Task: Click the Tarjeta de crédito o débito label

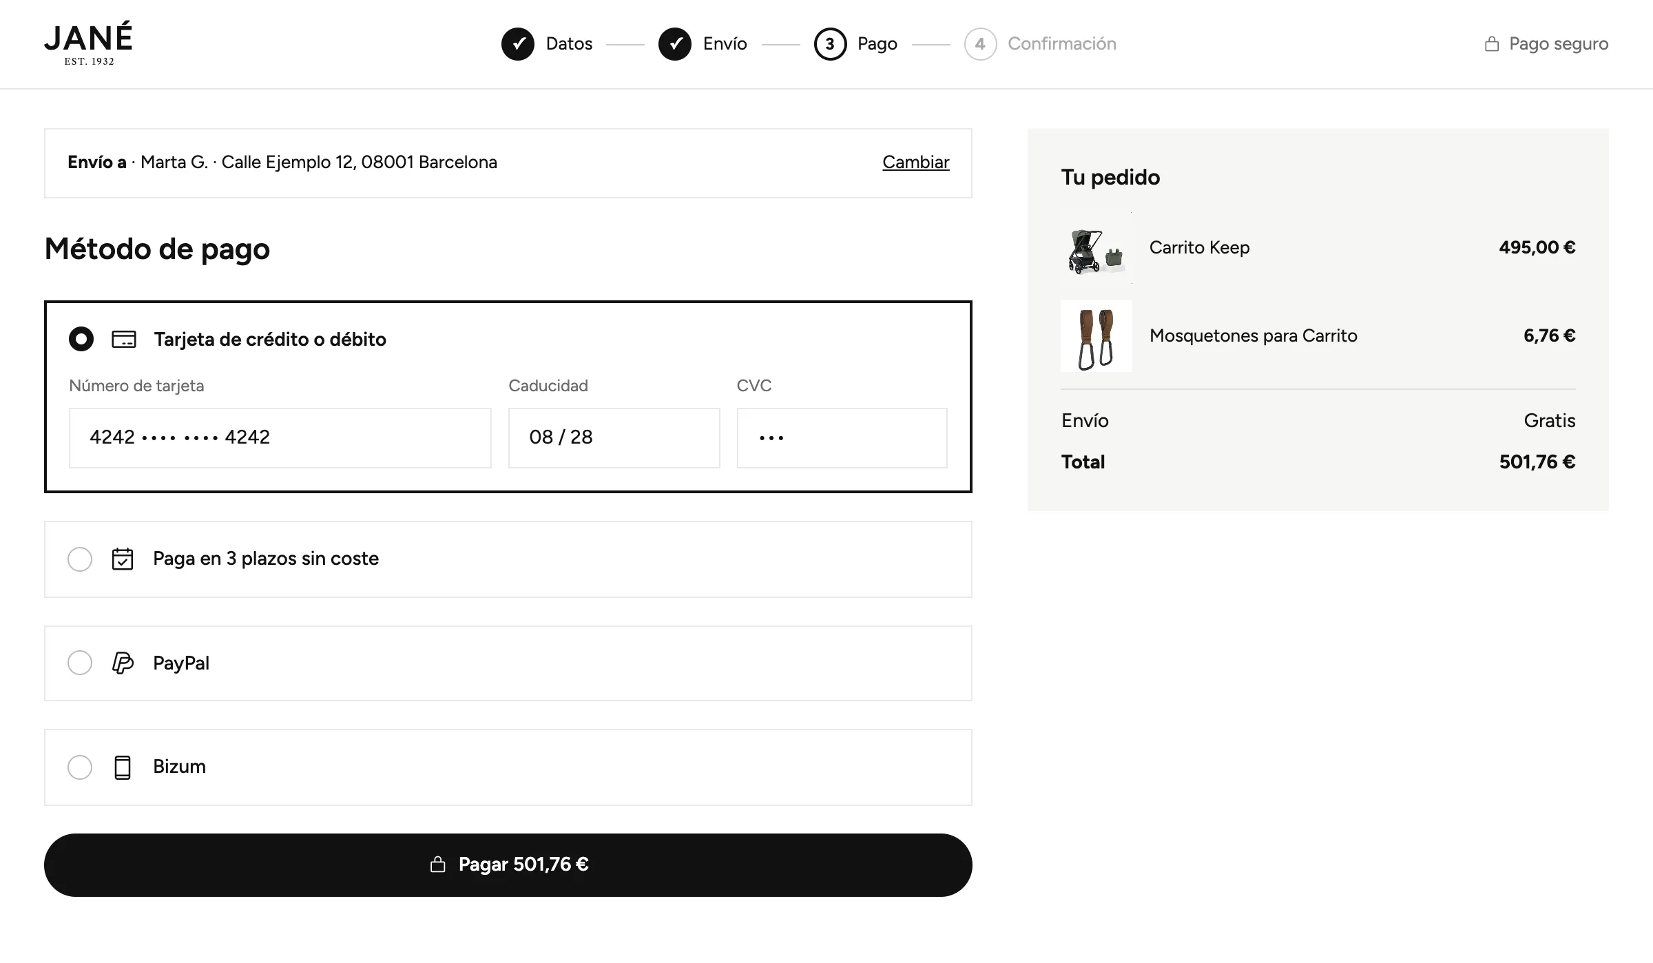Action: 270,339
